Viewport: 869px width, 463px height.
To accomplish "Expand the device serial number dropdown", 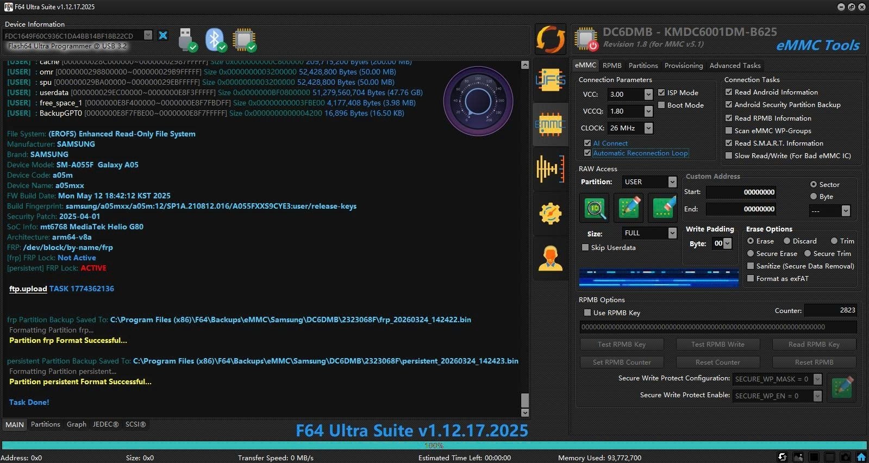I will point(148,35).
